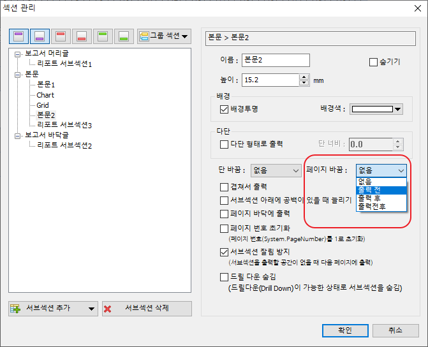Click the 페이지 바꿈 combo box

click(381, 171)
